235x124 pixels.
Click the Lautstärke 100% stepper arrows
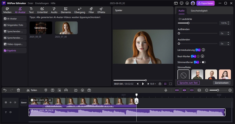[x=228, y=23]
